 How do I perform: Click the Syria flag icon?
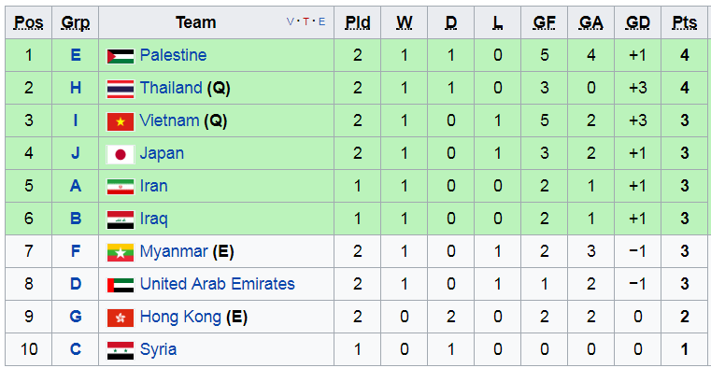121,349
